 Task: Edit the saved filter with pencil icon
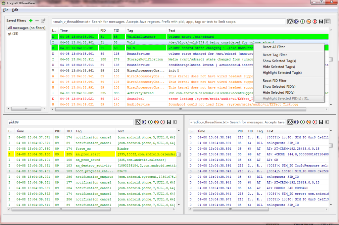[43, 21]
